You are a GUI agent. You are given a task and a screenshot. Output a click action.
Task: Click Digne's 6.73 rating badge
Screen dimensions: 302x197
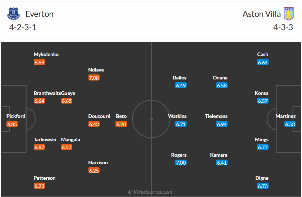click(x=263, y=186)
